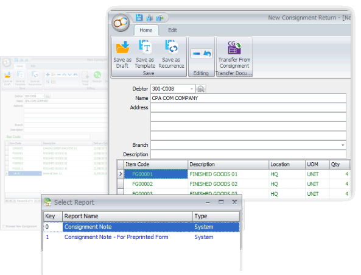Click the Name field containing CPA COM COMPANY
This screenshot has width=361, height=275.
tap(248, 98)
